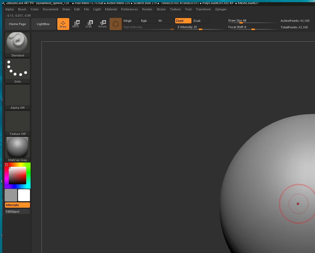Open the MatCap Gray material picker
Viewport: 315px width, 253px height.
point(17,149)
